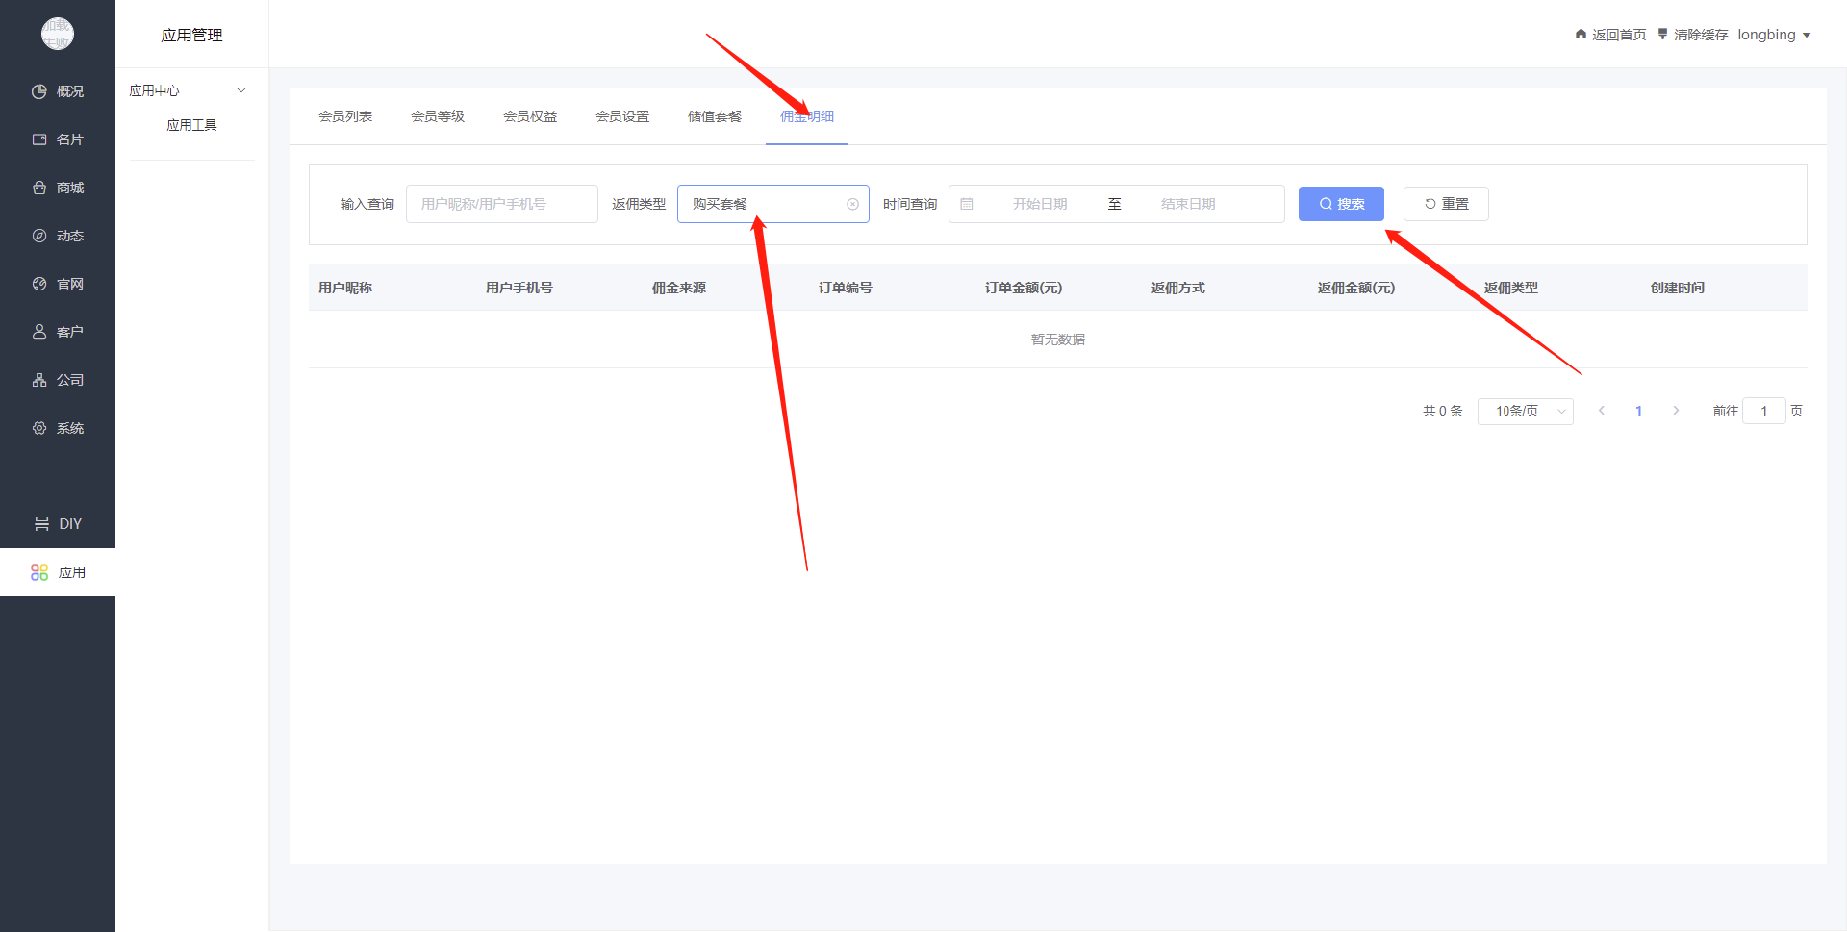Click the 用户手机号 column header
Screen dimensions: 1847x932
pos(519,288)
